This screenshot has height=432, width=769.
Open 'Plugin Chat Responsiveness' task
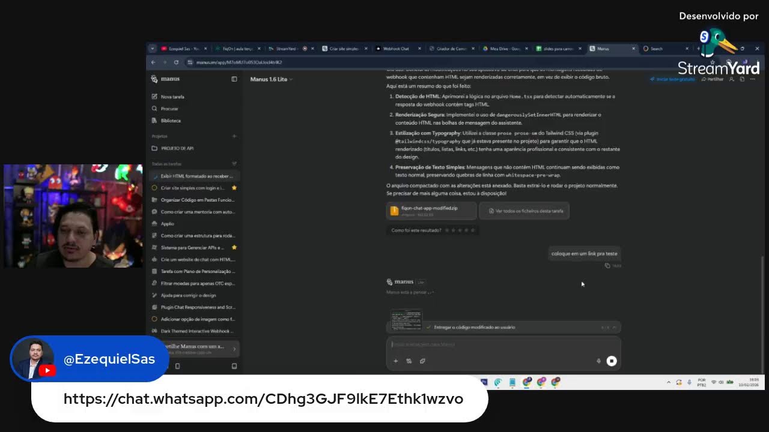pyautogui.click(x=194, y=307)
